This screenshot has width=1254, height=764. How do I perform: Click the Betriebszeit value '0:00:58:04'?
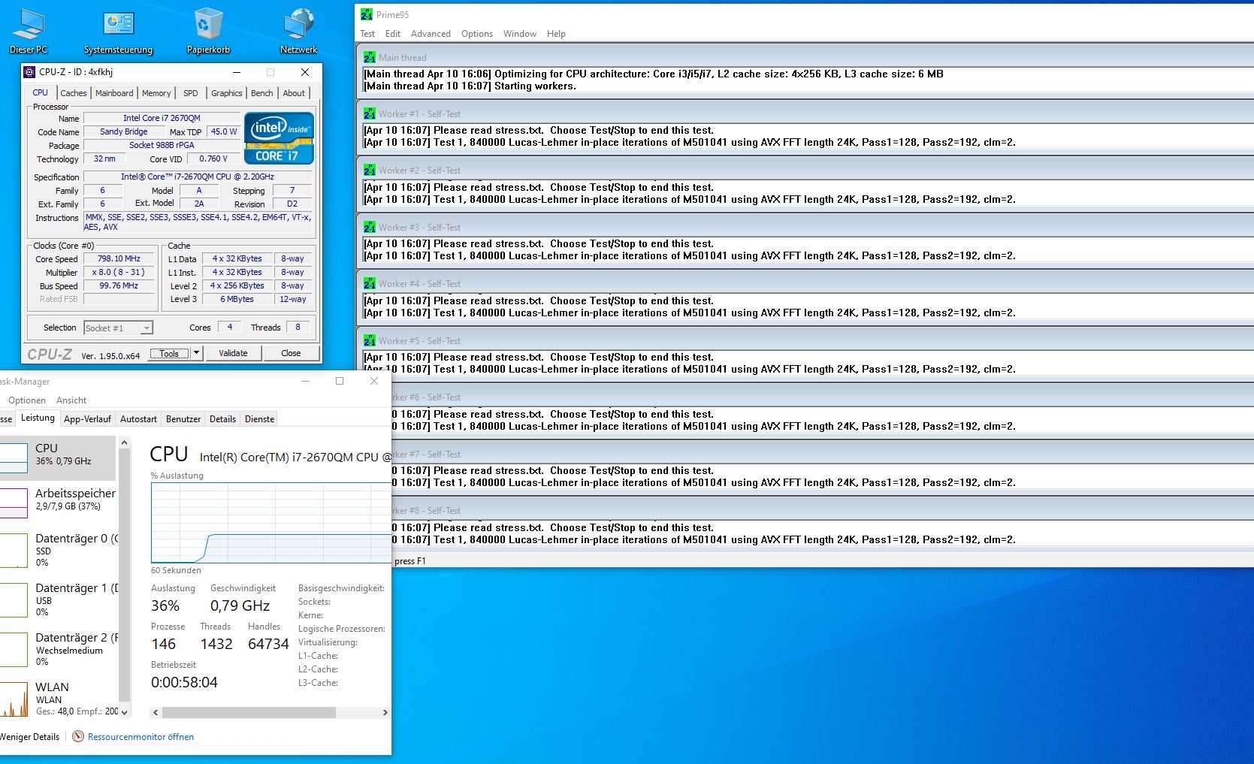184,682
